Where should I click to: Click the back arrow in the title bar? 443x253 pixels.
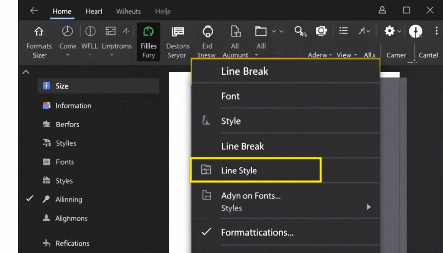click(34, 11)
